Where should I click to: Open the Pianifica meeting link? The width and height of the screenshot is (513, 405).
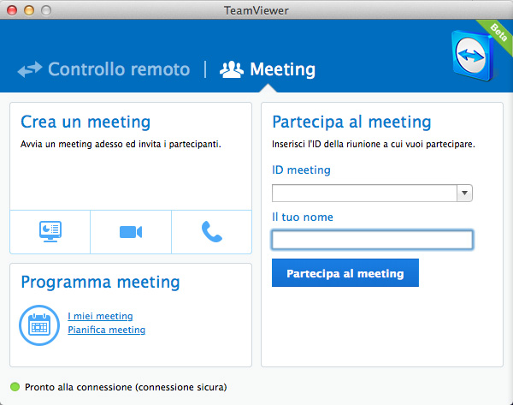point(106,330)
